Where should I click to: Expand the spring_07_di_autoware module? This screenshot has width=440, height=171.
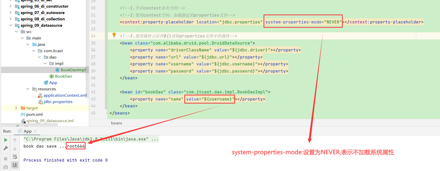pos(10,12)
